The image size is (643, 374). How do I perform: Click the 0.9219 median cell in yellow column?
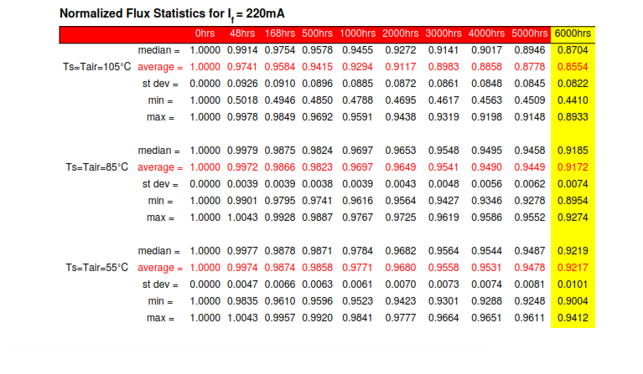pyautogui.click(x=573, y=251)
